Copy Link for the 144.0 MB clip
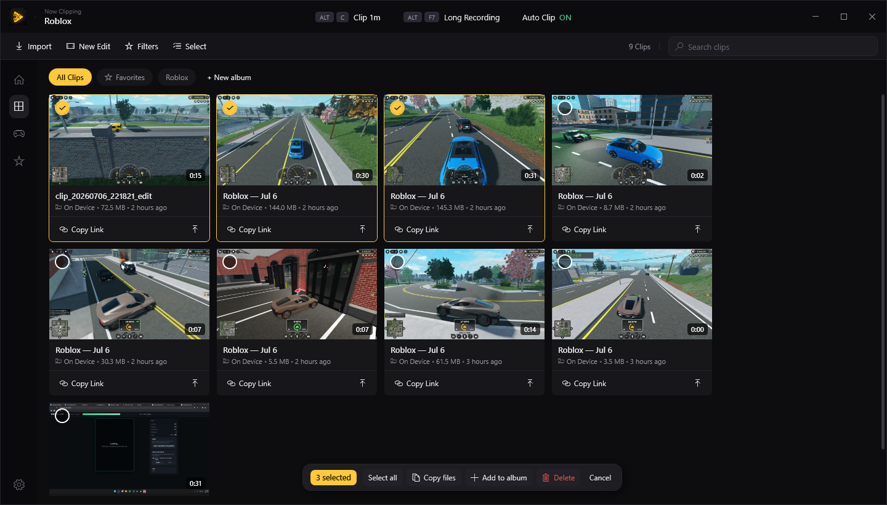This screenshot has height=505, width=887. [249, 229]
